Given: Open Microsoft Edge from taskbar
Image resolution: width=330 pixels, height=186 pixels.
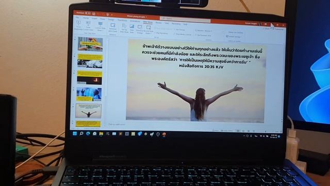Looking at the screenshot, I should (88, 133).
